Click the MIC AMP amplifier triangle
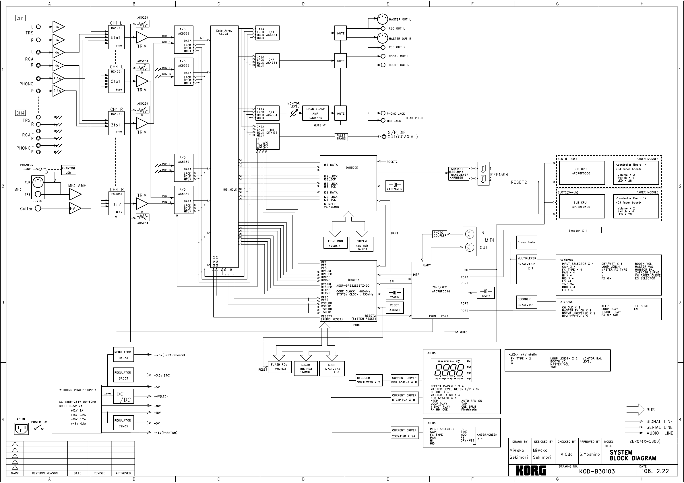This screenshot has height=483, width=684. coord(75,194)
